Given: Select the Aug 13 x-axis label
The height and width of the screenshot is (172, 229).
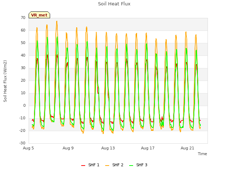Looking at the screenshot, I should coord(108,148).
